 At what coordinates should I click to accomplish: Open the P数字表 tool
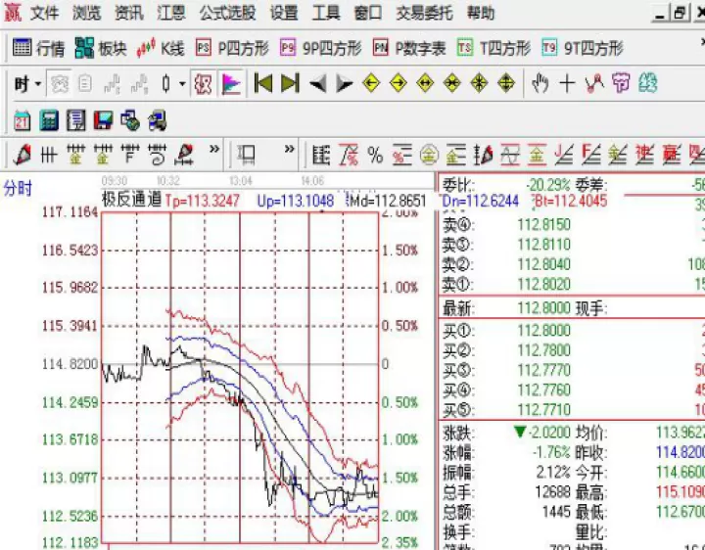[409, 48]
